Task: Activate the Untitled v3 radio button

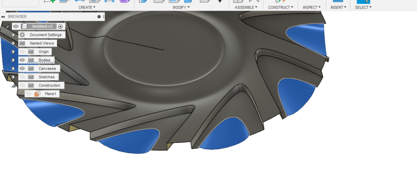Action: (61, 26)
